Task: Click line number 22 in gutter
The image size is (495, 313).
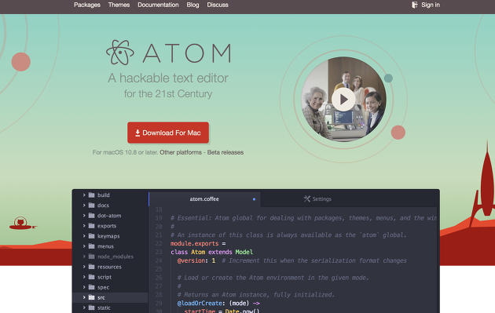Action: coord(159,244)
